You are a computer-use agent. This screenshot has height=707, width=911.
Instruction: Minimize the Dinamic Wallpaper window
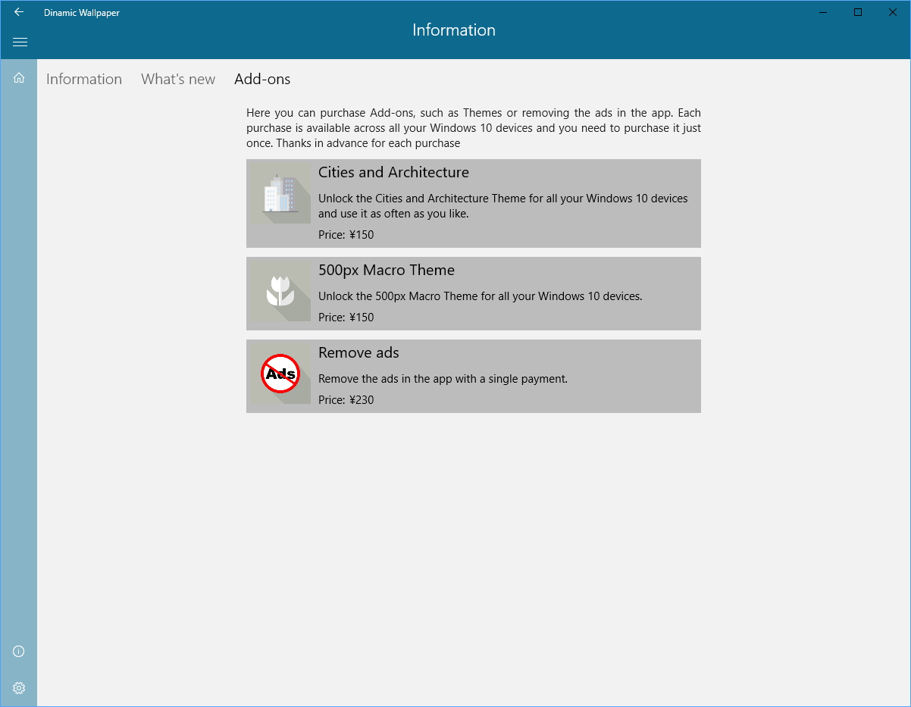pos(823,12)
